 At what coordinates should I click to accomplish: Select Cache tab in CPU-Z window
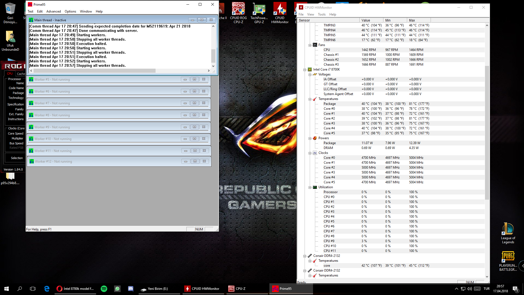coord(20,74)
